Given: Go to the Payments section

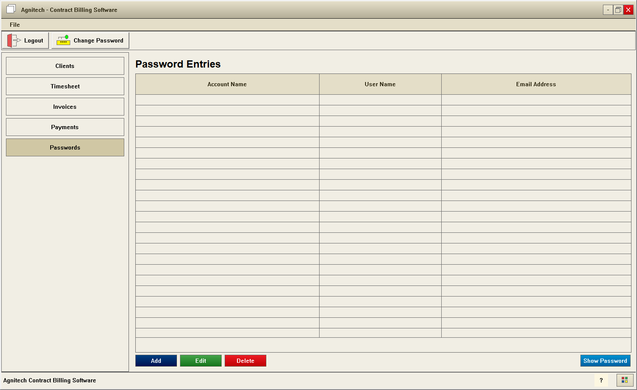Looking at the screenshot, I should click(x=65, y=127).
